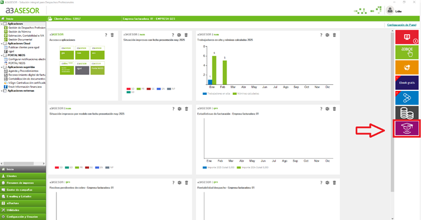Open the purple graduation cap training tile

pyautogui.click(x=407, y=128)
